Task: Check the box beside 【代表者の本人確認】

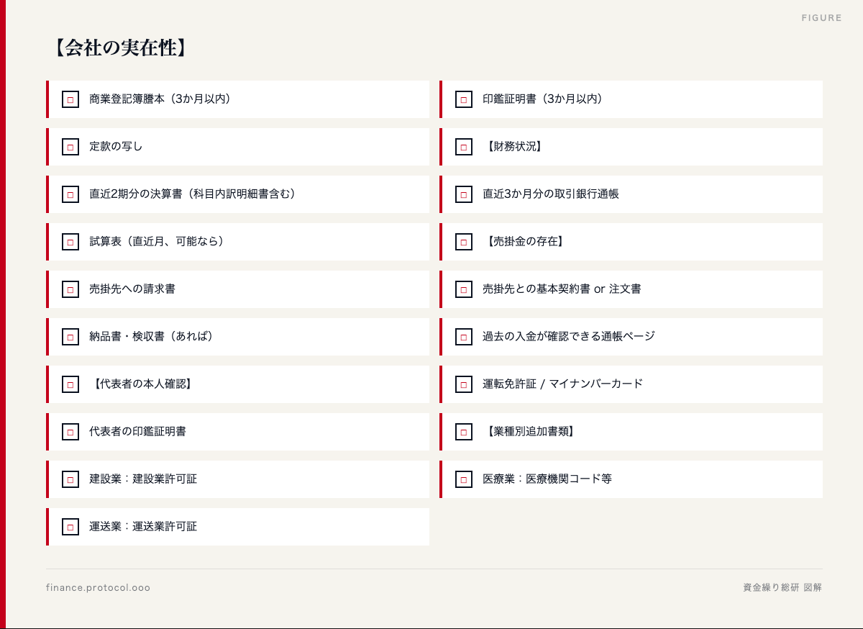Action: (x=70, y=384)
